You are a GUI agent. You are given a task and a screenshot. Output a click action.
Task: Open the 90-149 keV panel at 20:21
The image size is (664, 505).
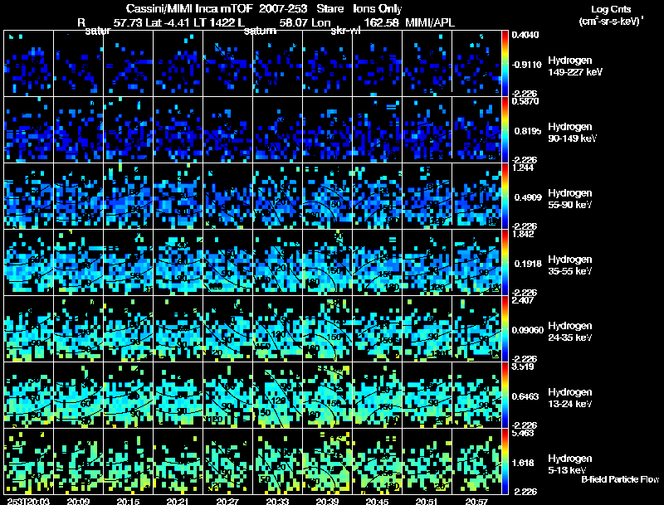178,129
